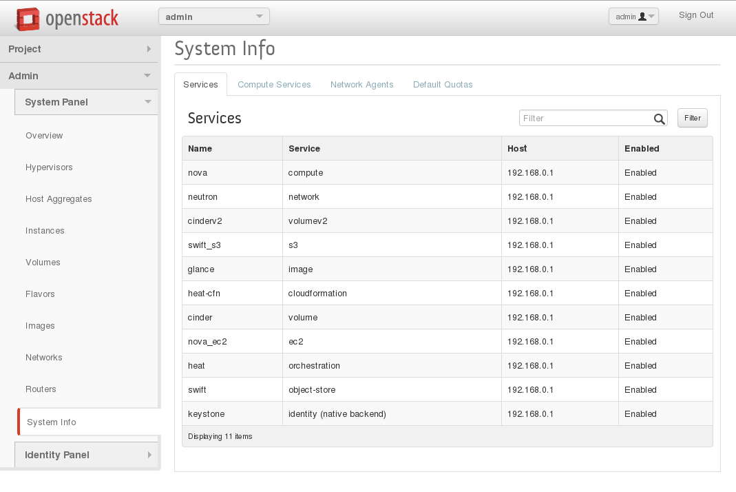This screenshot has width=736, height=492.
Task: Sign out of the dashboard
Action: [x=695, y=15]
